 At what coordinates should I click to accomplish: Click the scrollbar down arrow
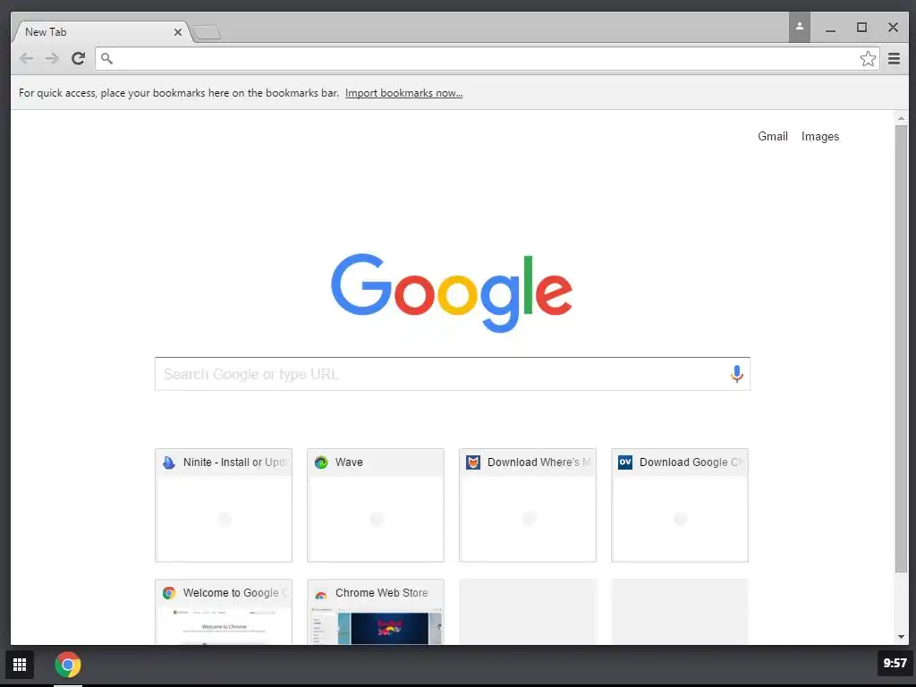[x=901, y=637]
